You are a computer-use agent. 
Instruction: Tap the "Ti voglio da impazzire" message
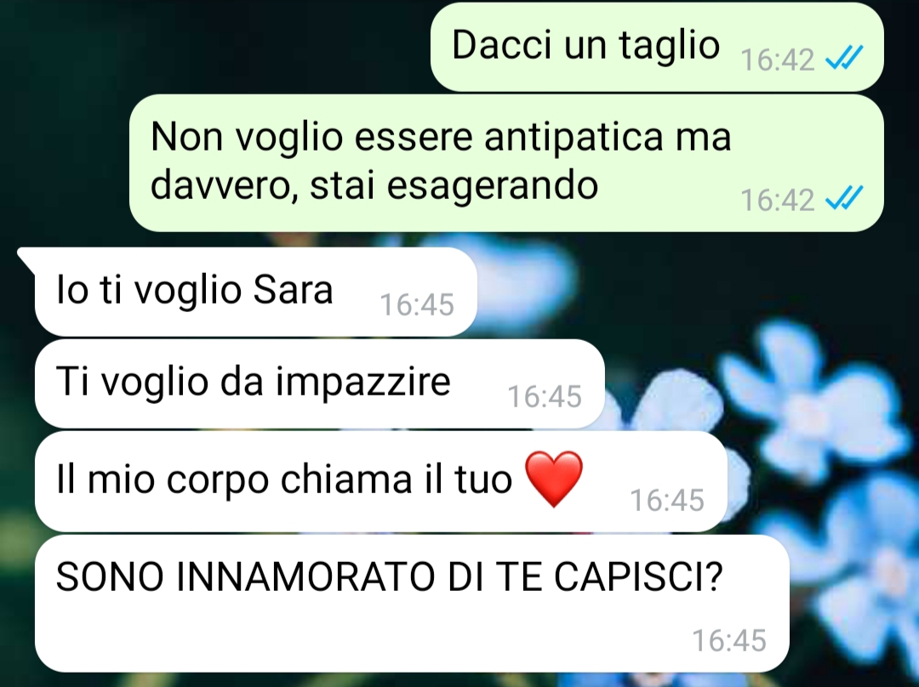tap(319, 383)
